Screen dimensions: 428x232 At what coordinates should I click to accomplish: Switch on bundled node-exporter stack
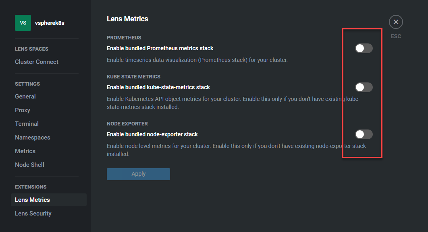[x=364, y=134]
